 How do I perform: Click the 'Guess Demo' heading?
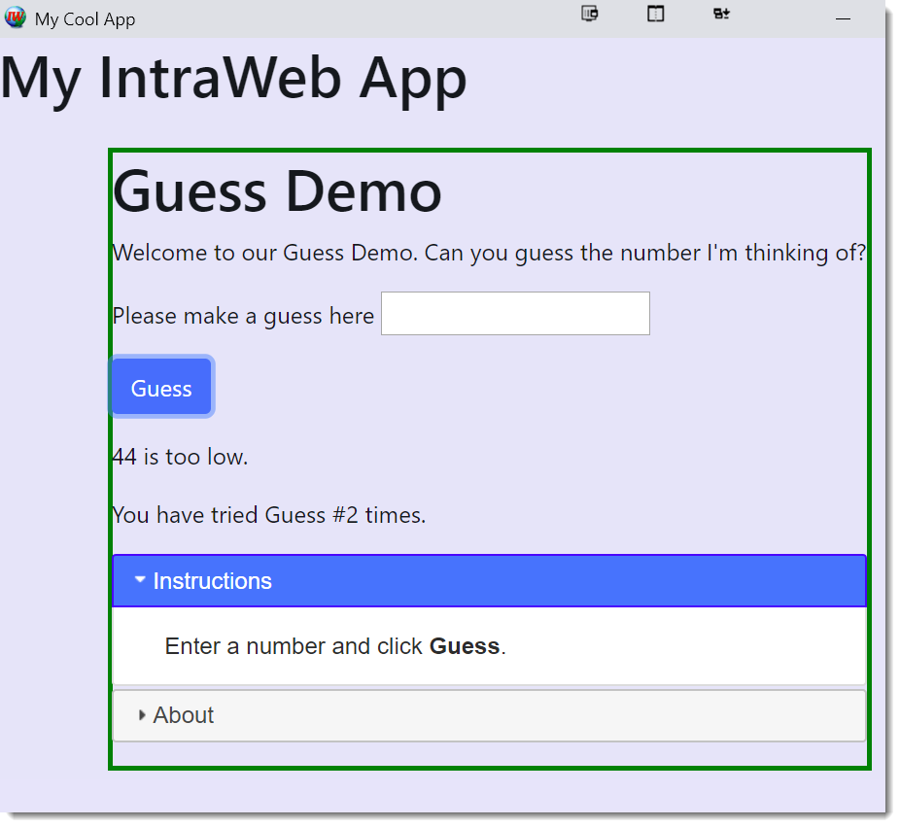pos(278,191)
